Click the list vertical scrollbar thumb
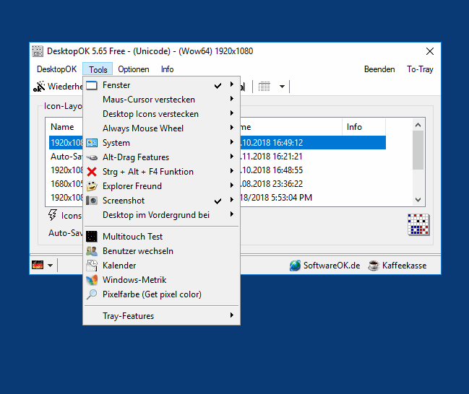This screenshot has width=469, height=394. [x=418, y=150]
